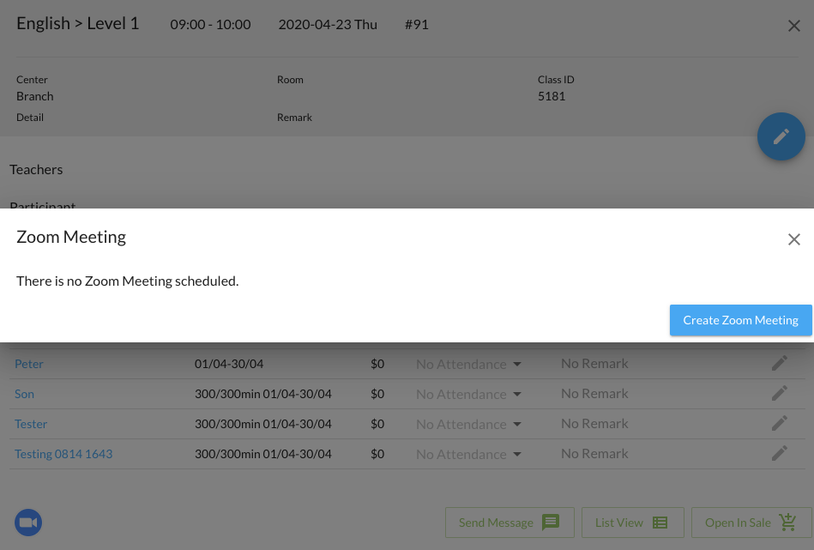Click Open In Sale button
This screenshot has width=814, height=550.
tap(751, 523)
